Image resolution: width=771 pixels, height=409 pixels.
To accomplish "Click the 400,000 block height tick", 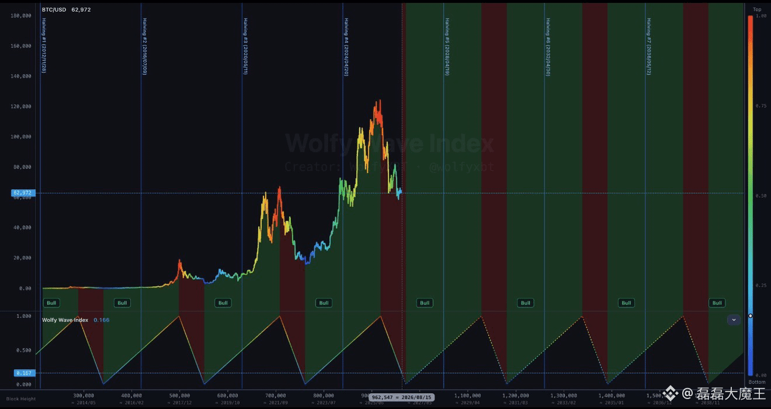I will (133, 396).
